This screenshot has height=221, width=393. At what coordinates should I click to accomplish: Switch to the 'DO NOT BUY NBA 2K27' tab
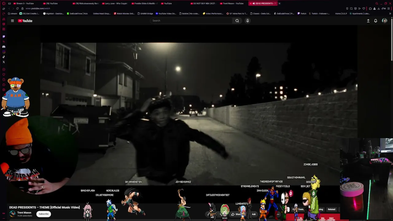coord(204,3)
